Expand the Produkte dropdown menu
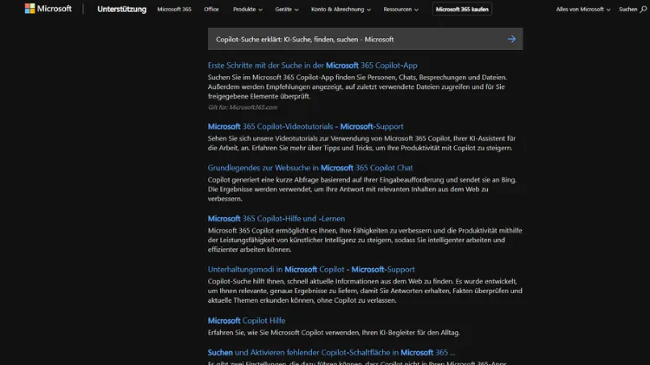 click(x=248, y=10)
